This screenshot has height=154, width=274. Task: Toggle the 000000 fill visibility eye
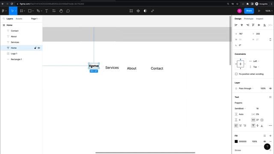pyautogui.click(x=265, y=142)
